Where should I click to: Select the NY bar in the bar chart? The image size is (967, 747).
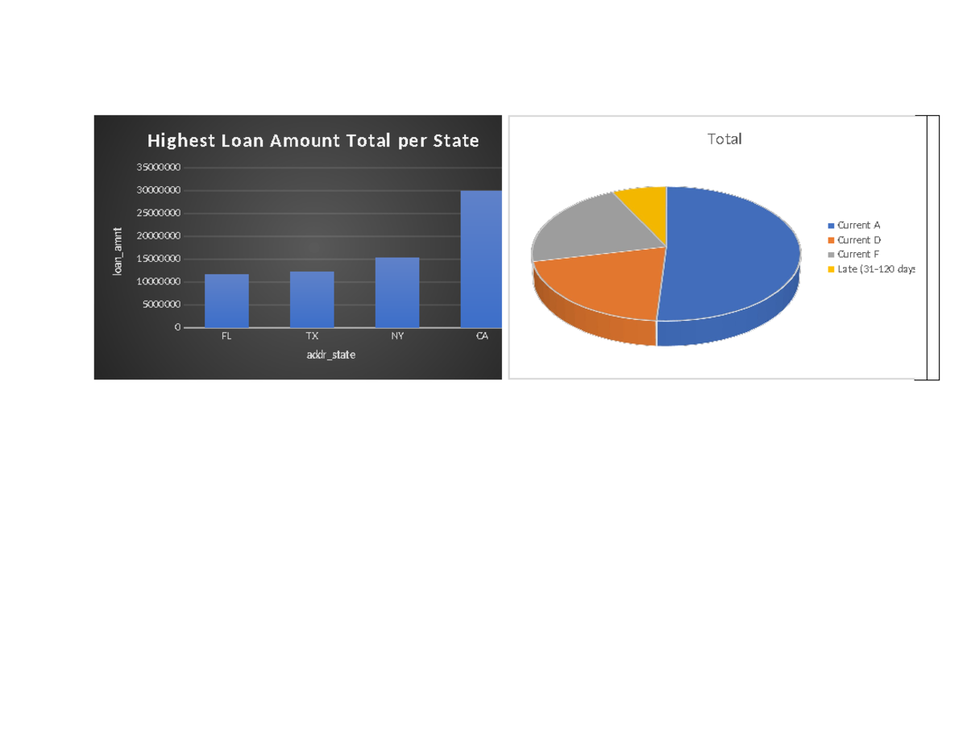point(396,294)
